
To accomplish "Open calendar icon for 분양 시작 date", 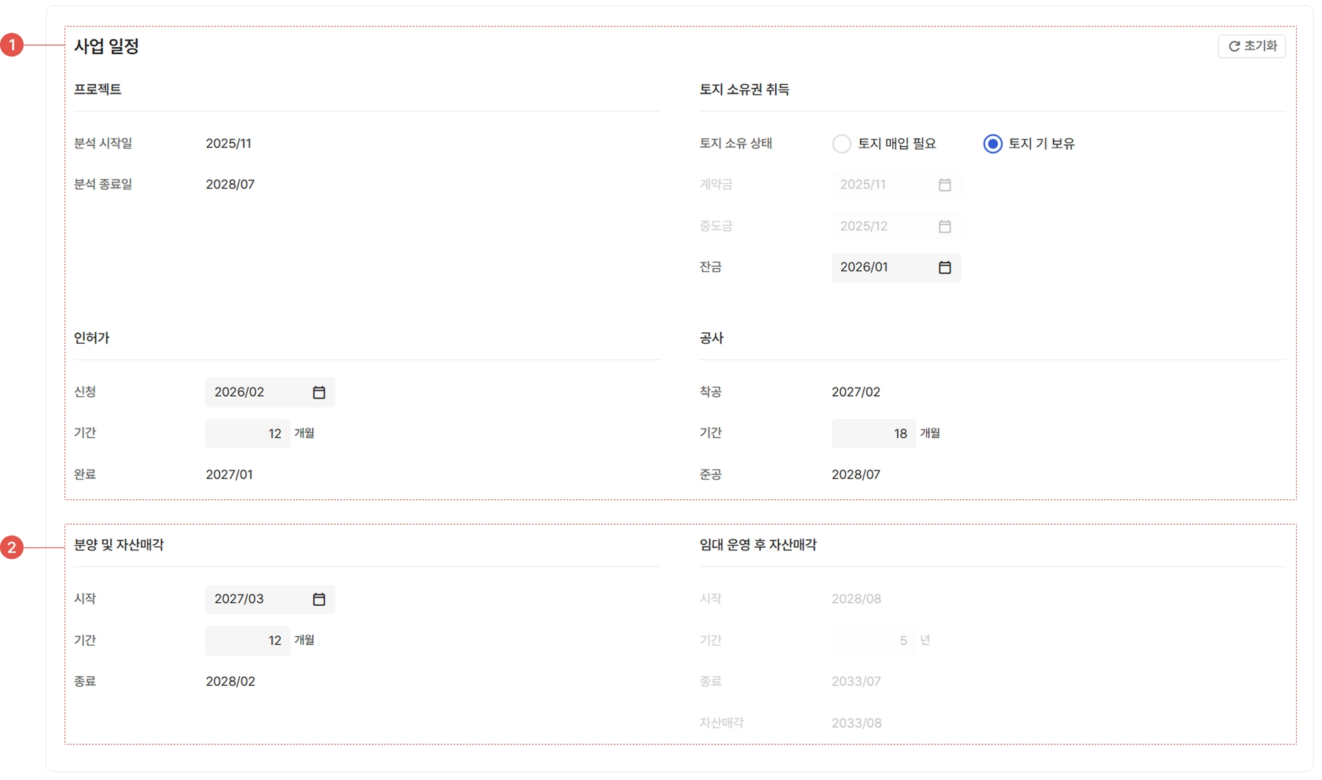I will pyautogui.click(x=319, y=599).
